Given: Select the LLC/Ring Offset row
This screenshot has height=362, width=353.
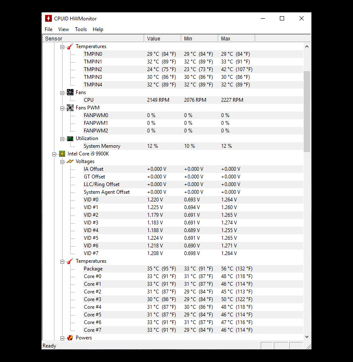Looking at the screenshot, I should point(193,184).
